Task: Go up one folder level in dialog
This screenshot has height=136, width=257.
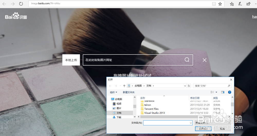Action: coord(124,86)
